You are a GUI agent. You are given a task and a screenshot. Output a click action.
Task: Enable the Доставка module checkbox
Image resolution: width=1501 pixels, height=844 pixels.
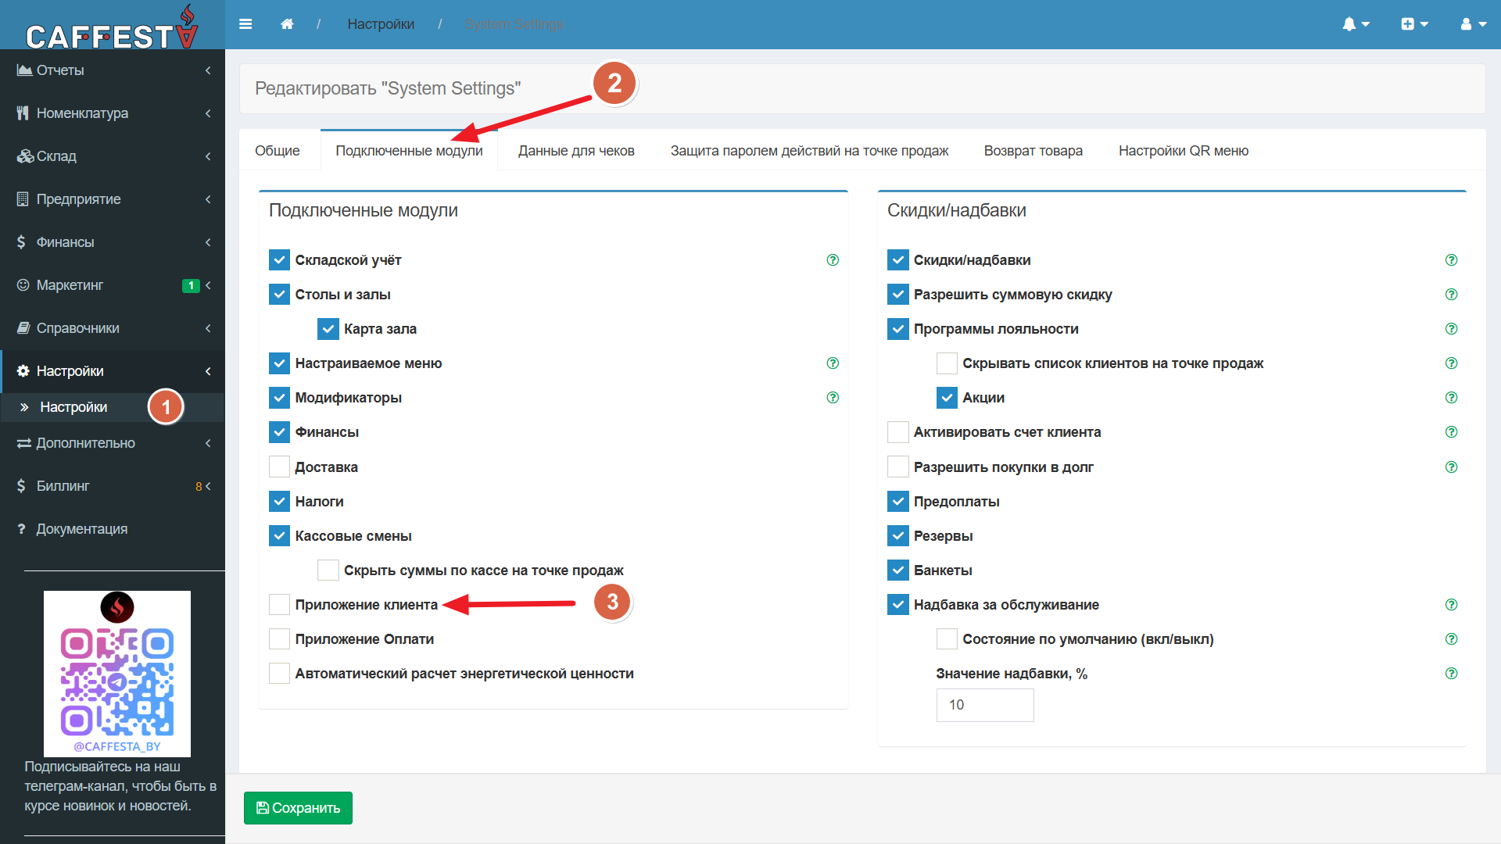(279, 467)
